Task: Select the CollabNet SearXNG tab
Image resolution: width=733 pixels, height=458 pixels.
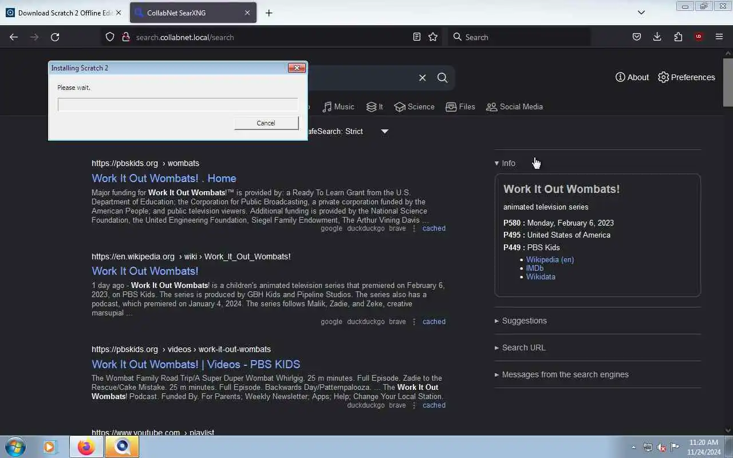Action: coord(192,13)
